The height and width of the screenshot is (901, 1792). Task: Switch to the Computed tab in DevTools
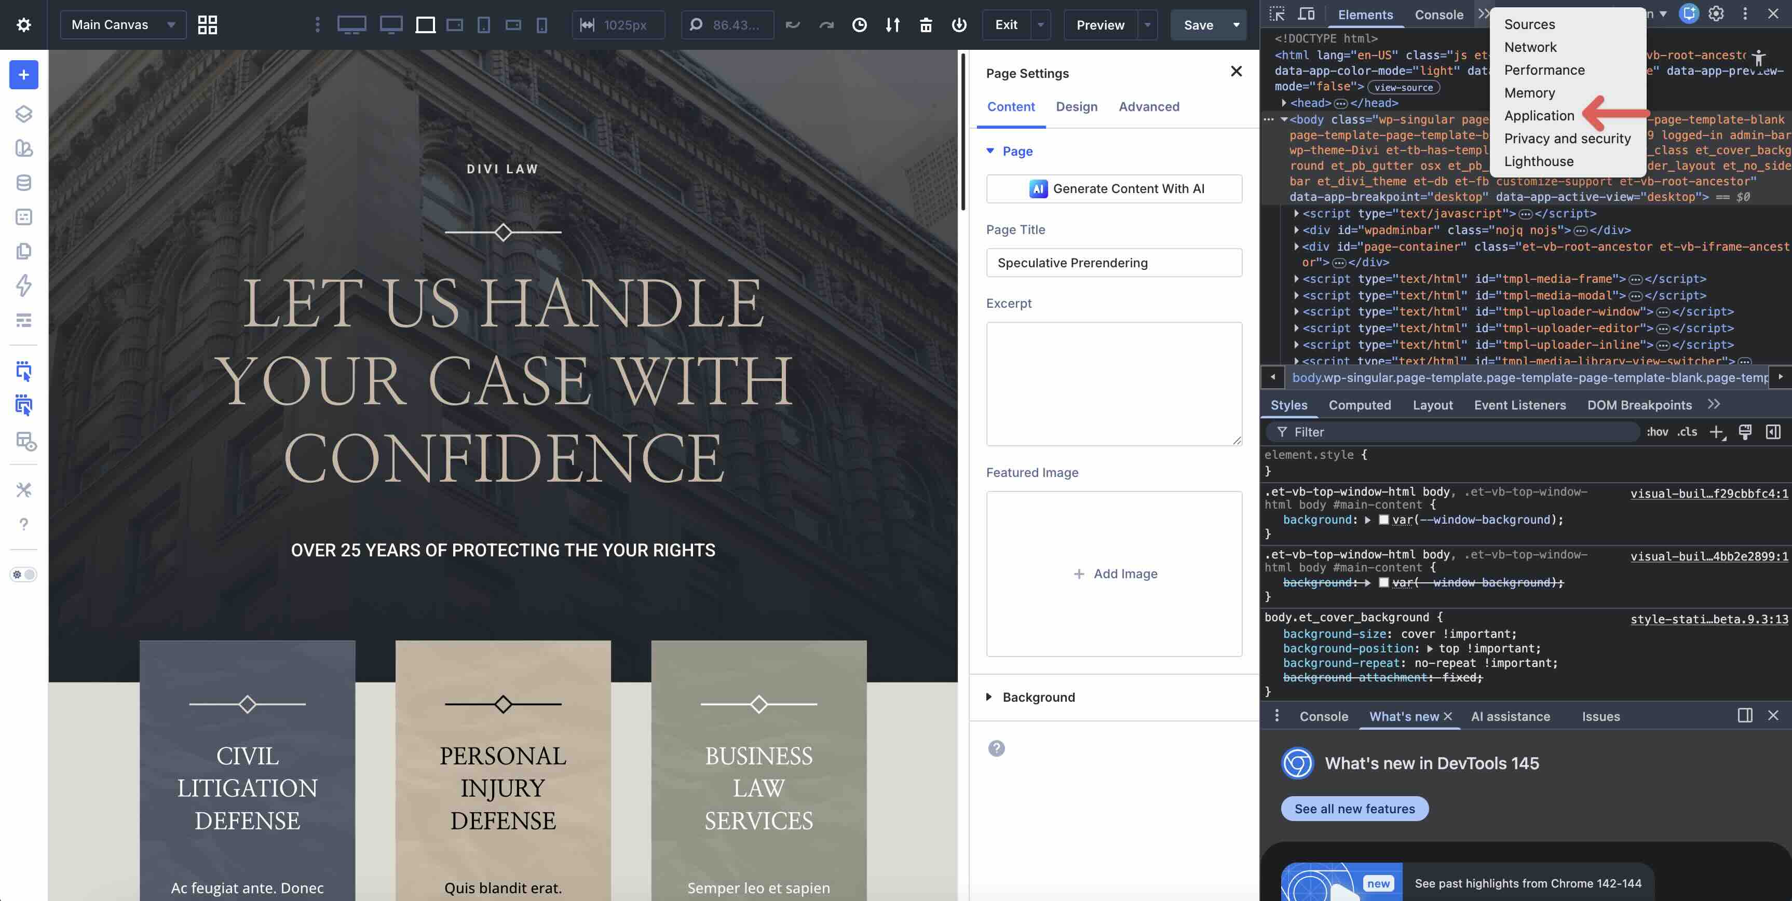pyautogui.click(x=1360, y=404)
